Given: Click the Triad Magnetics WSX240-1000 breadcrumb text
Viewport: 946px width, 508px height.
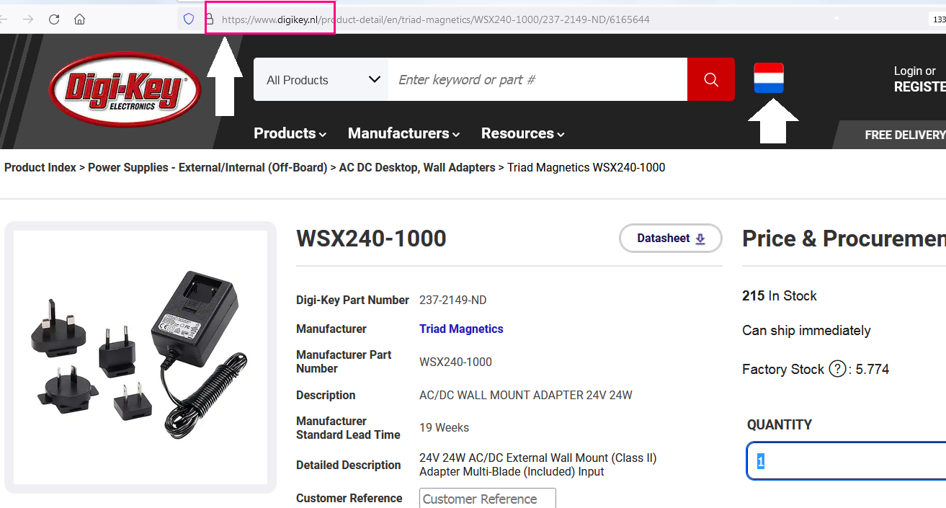Looking at the screenshot, I should (x=586, y=167).
